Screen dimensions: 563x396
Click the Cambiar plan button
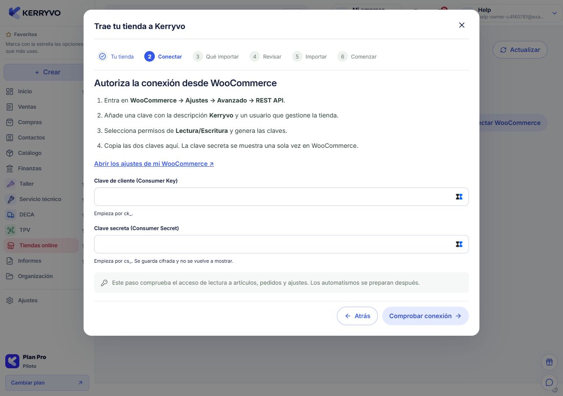47,383
